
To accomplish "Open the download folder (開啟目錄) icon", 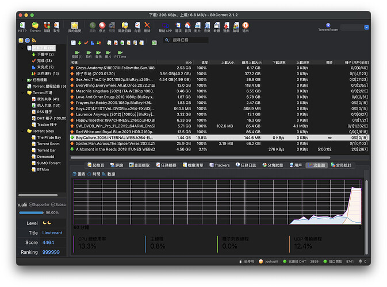I will coord(125,27).
